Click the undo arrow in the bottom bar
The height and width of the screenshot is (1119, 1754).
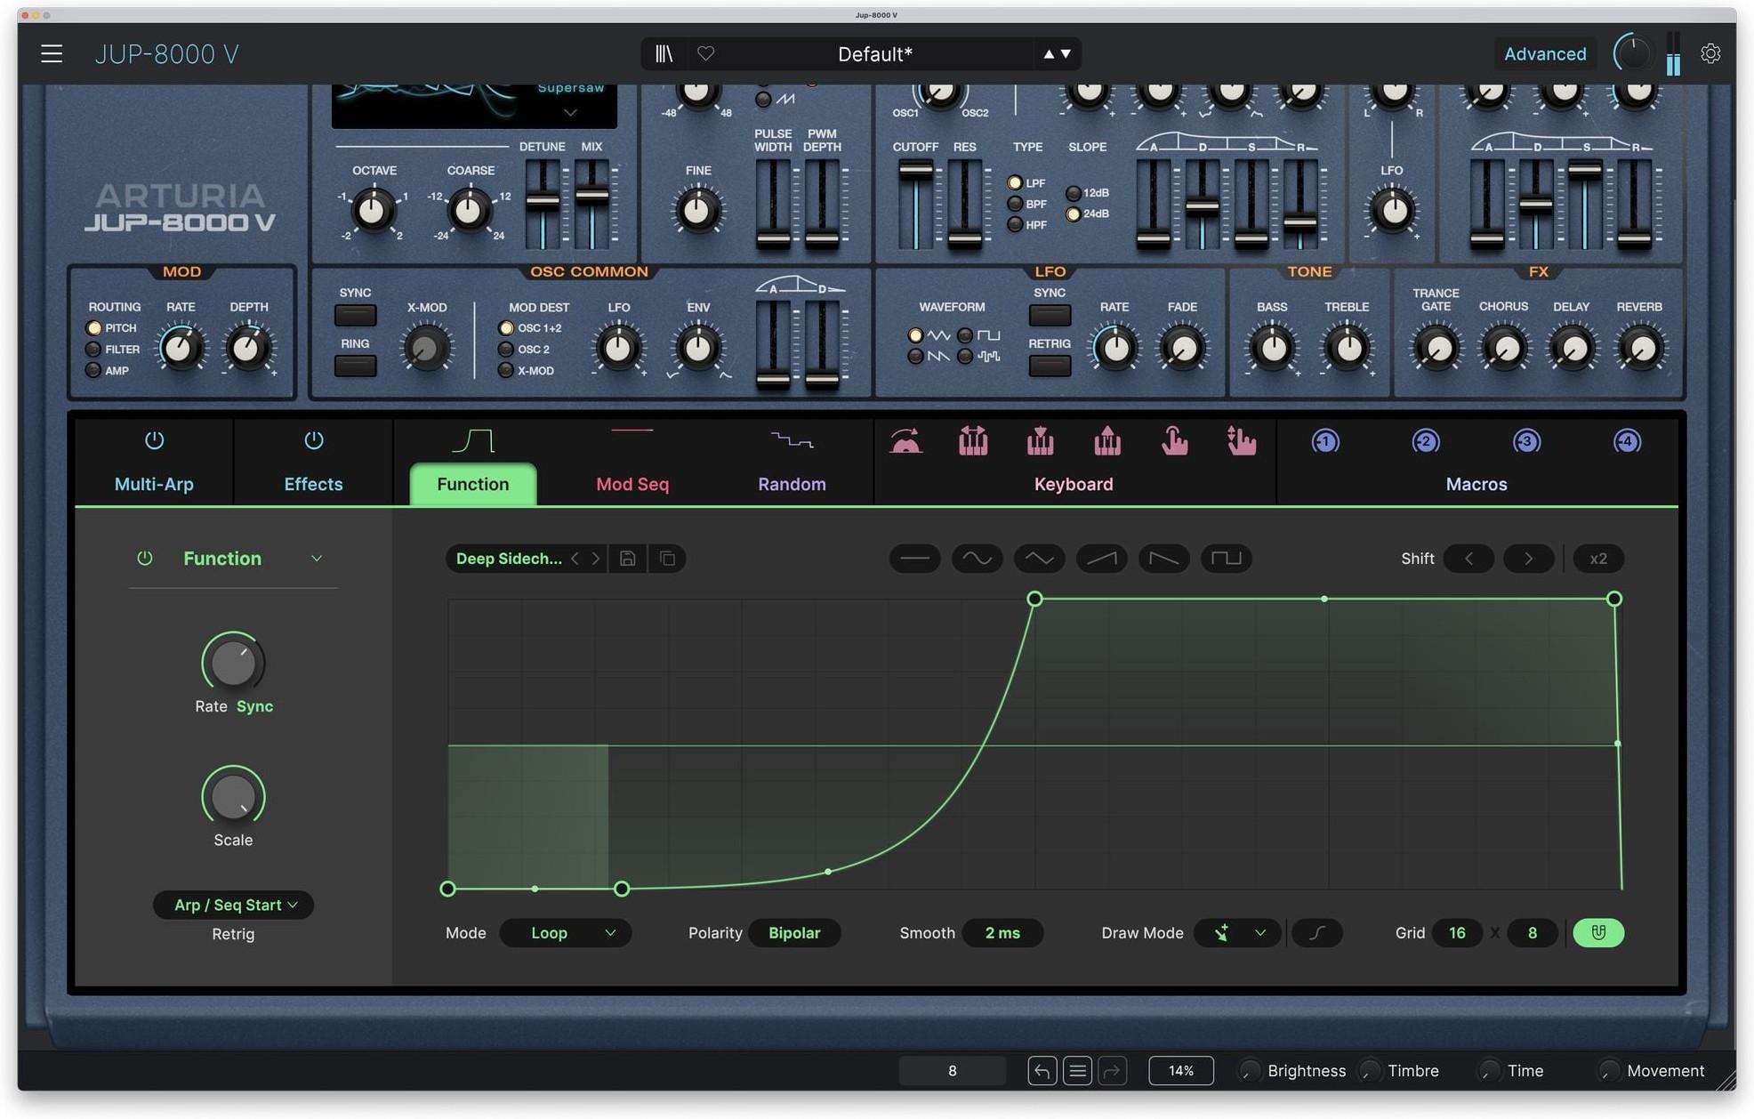tap(1042, 1070)
